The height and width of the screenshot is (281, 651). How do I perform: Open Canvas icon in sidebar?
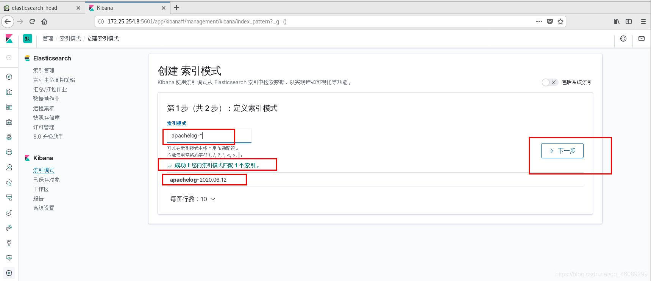9,122
